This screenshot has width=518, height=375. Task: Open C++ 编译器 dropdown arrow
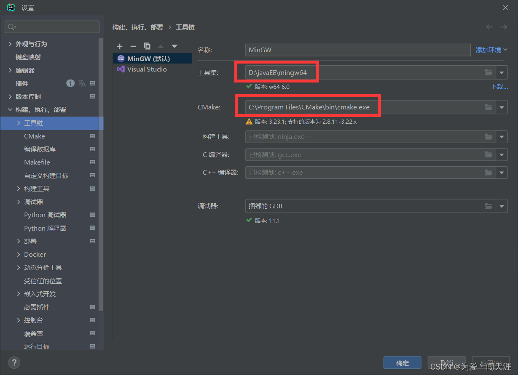tap(502, 172)
